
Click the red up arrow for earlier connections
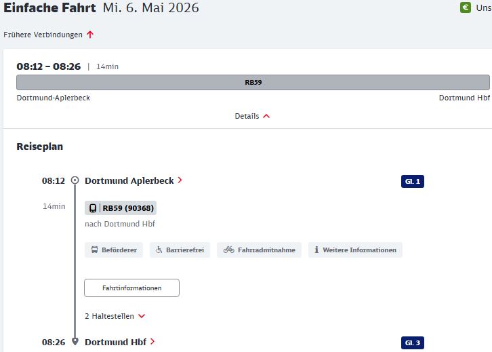[90, 35]
